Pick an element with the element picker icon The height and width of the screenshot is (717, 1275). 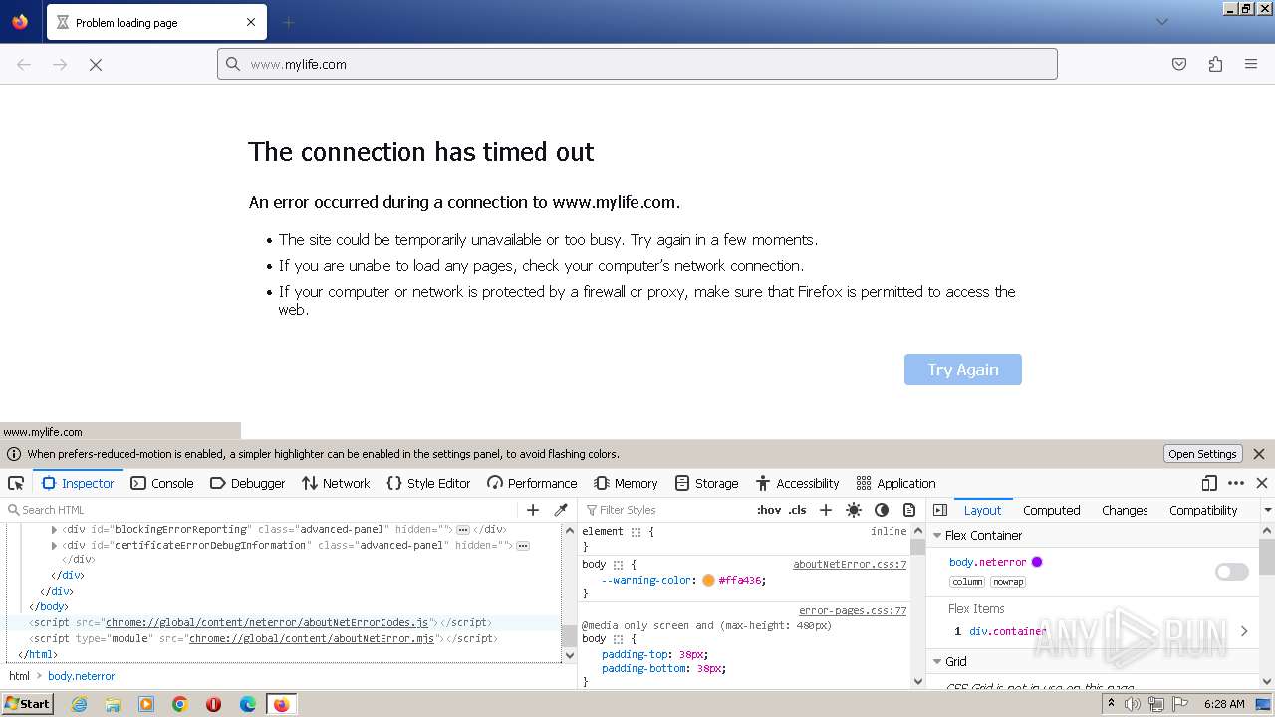tap(16, 483)
